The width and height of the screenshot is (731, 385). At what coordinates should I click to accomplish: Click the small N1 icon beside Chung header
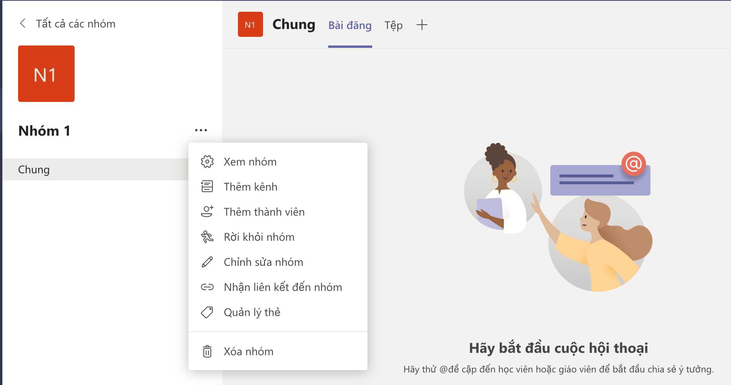pos(250,24)
